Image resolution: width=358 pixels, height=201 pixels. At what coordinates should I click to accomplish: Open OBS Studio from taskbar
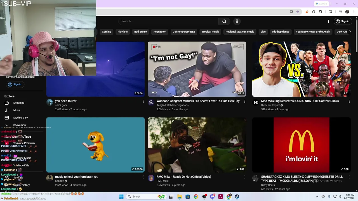coord(204,197)
